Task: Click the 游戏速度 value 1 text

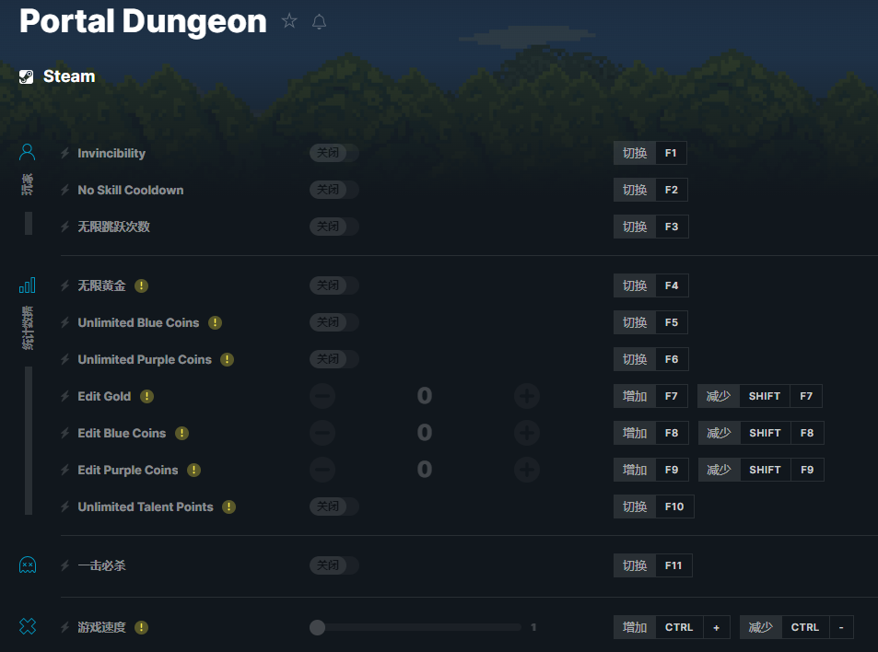Action: (x=533, y=627)
